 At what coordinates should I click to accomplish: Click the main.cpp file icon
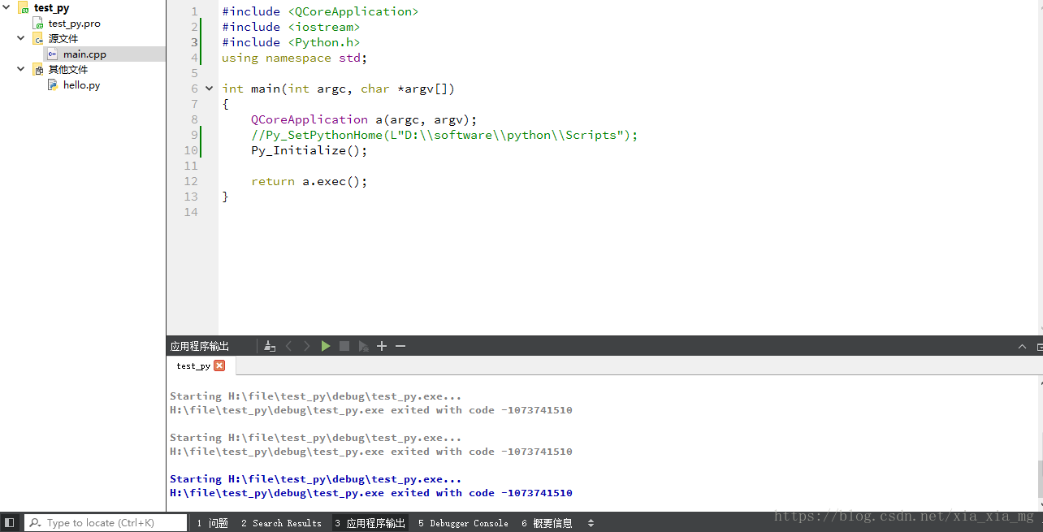click(52, 54)
